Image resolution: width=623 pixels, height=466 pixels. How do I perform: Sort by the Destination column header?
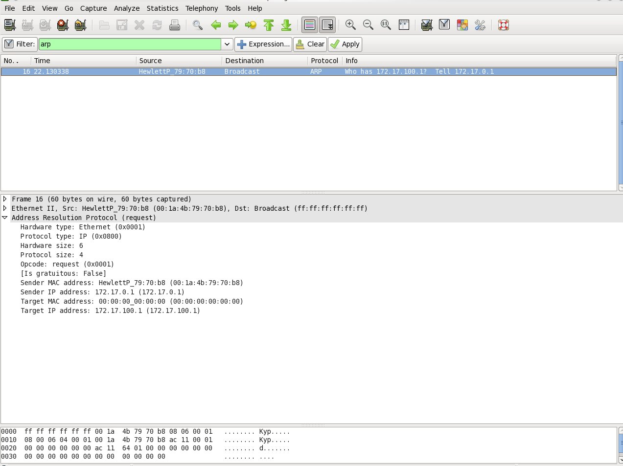click(265, 61)
